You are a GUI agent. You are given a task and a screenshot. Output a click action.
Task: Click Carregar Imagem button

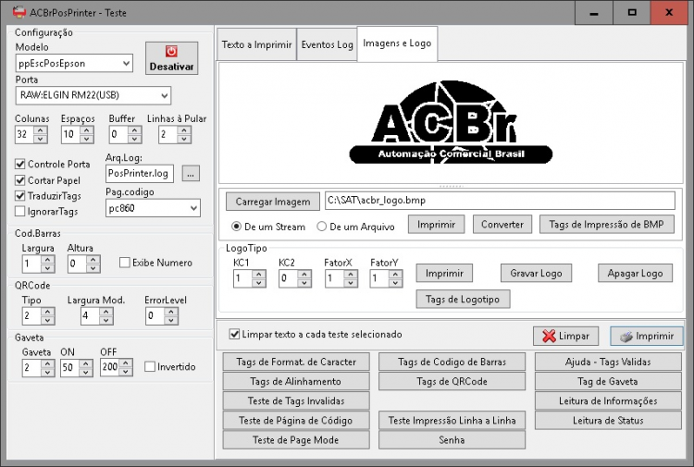273,202
